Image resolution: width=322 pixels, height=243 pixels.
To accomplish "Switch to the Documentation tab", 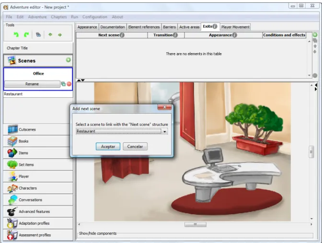I will (x=113, y=27).
